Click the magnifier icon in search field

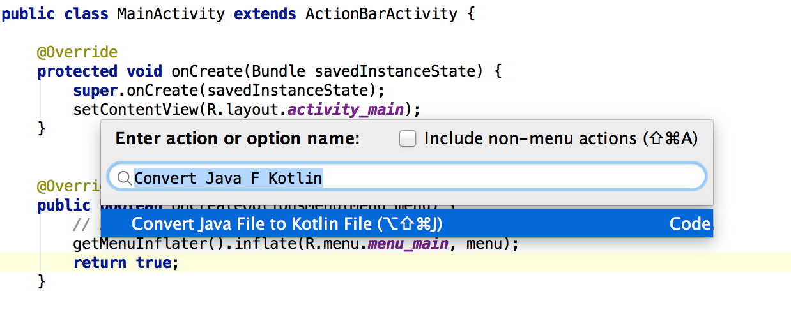pos(125,178)
